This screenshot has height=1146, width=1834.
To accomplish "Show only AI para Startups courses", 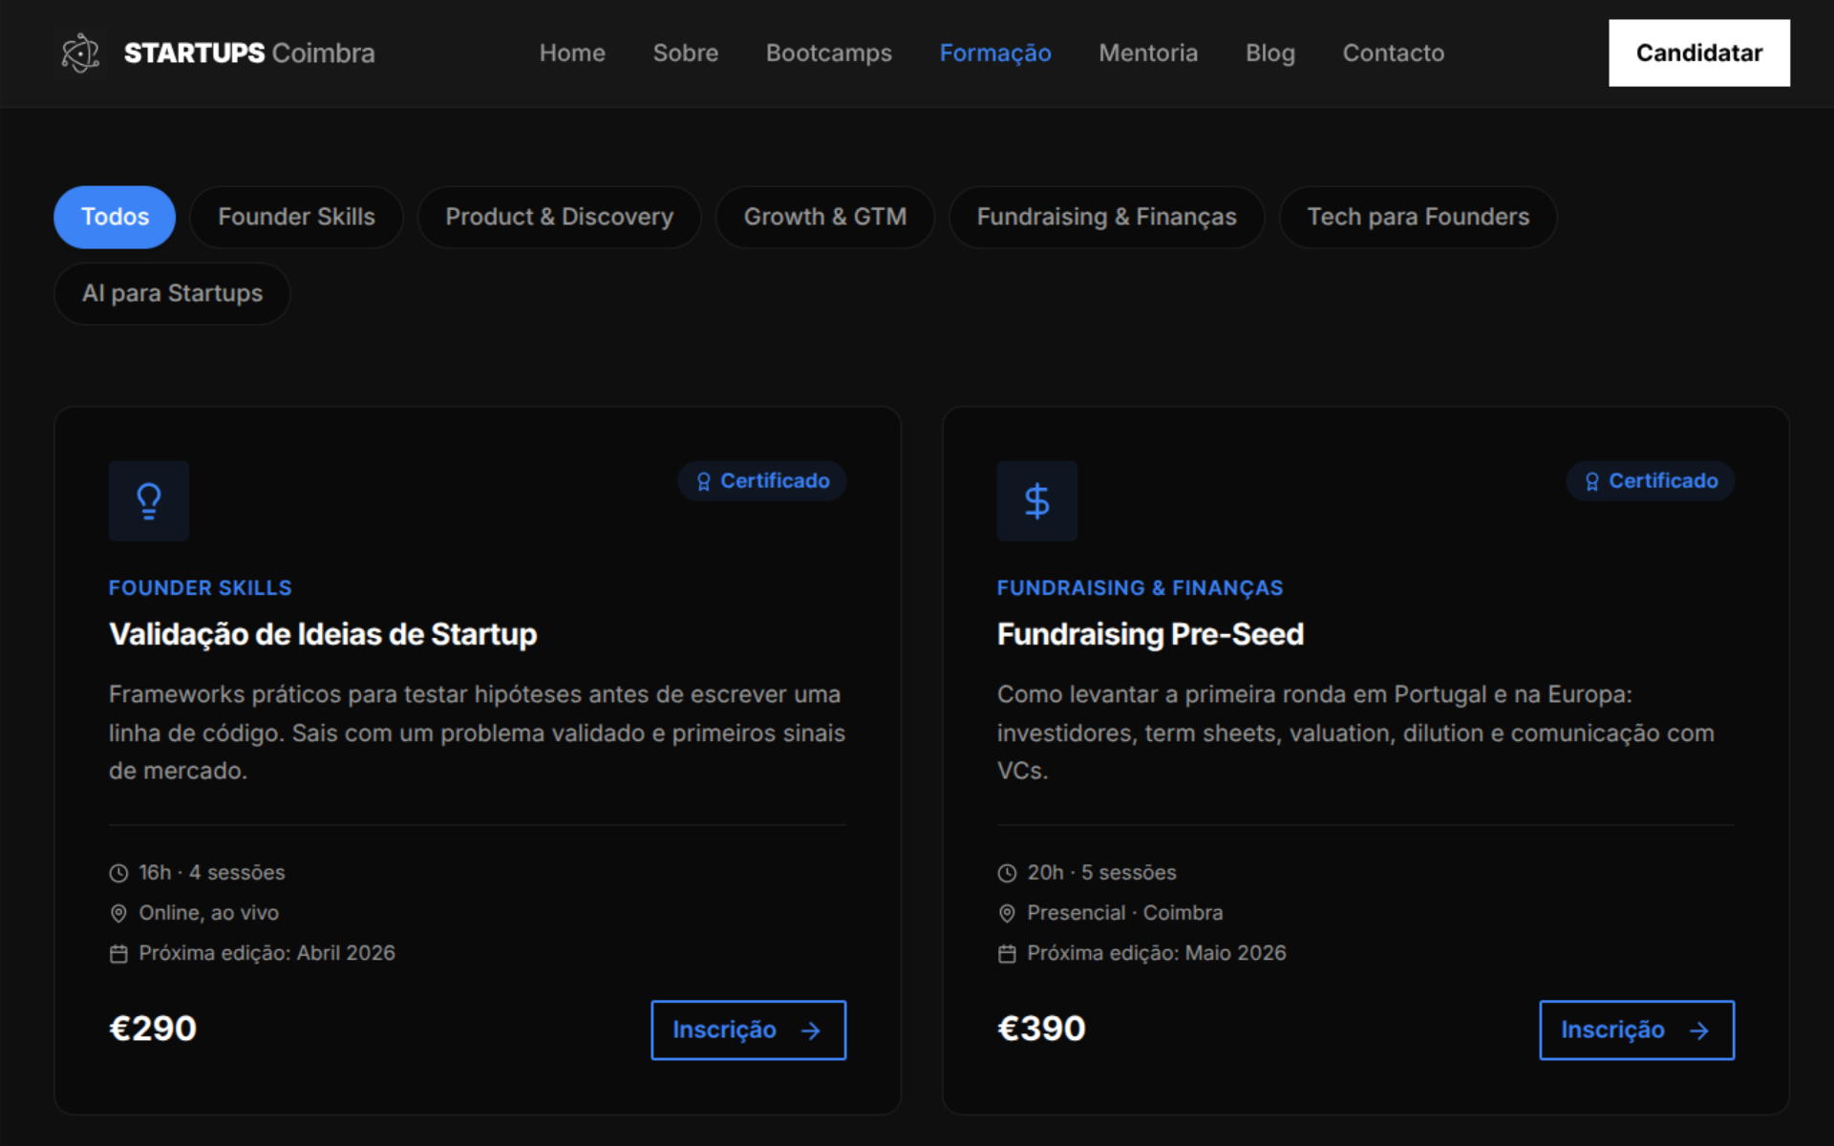I will [x=173, y=293].
